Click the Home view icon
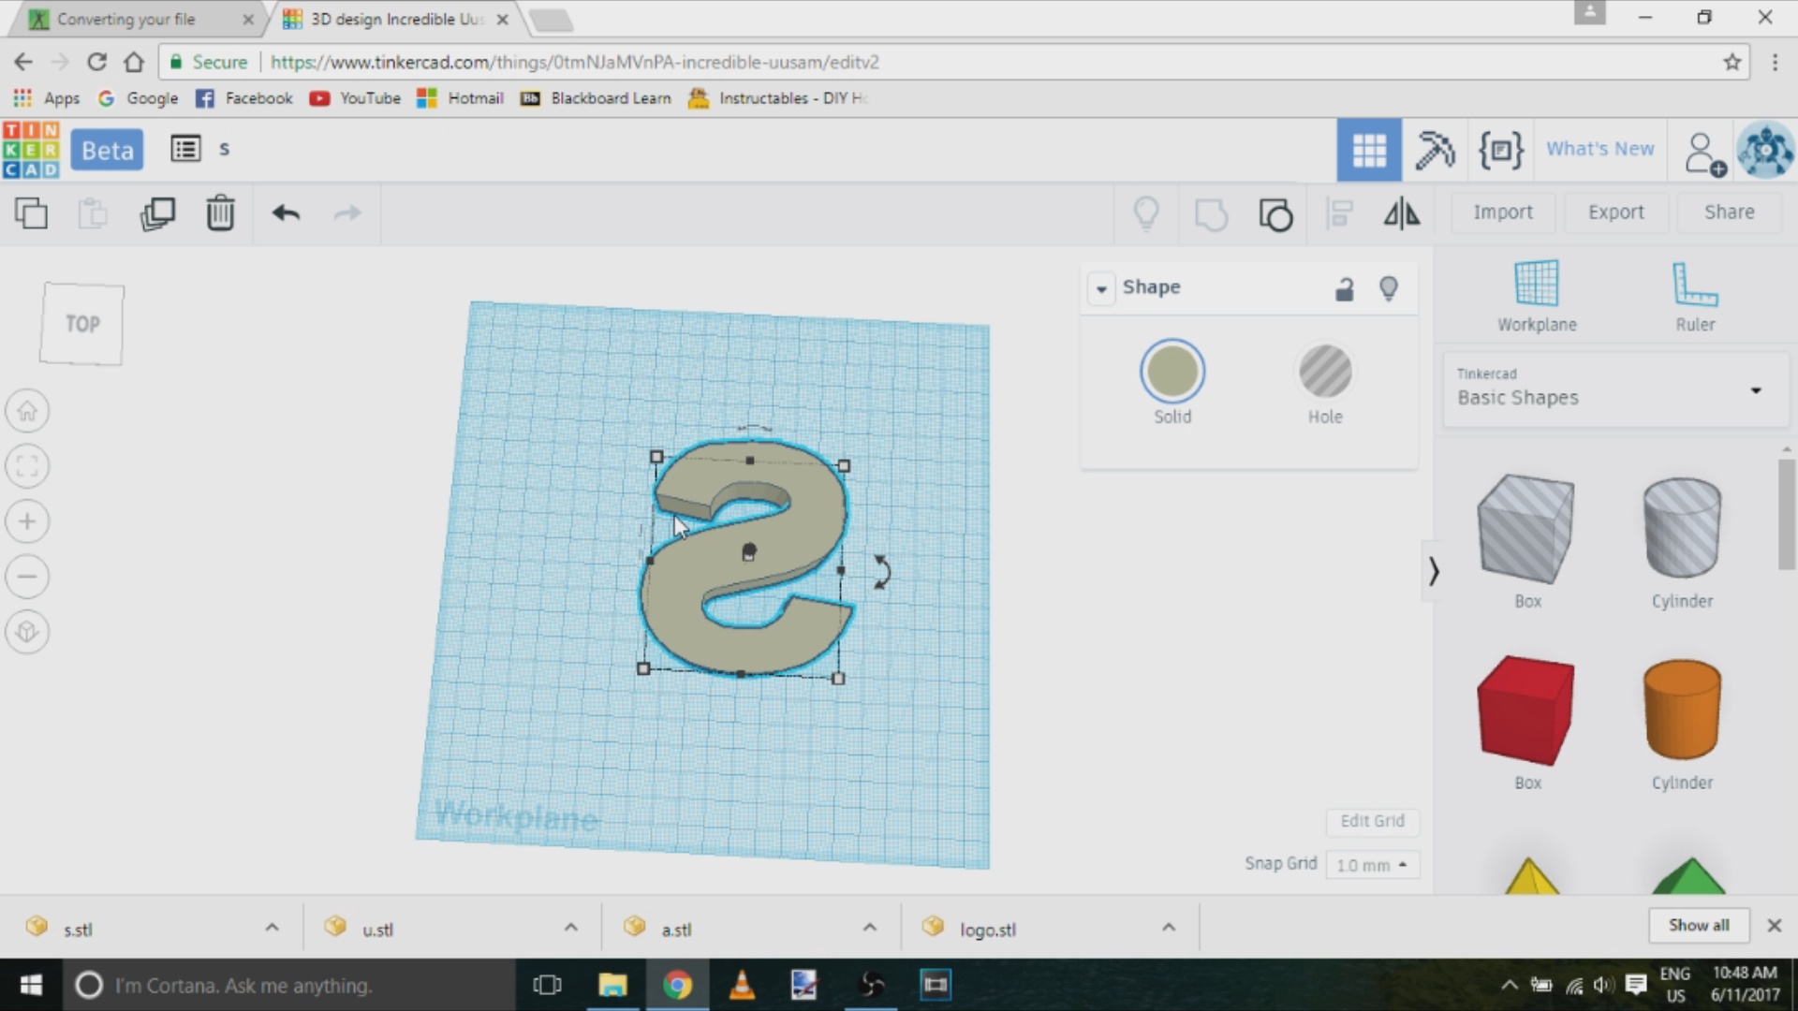The height and width of the screenshot is (1011, 1798). pyautogui.click(x=27, y=411)
